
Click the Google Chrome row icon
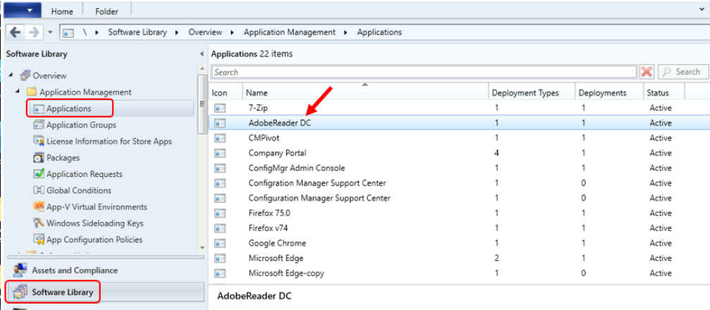[x=220, y=243]
